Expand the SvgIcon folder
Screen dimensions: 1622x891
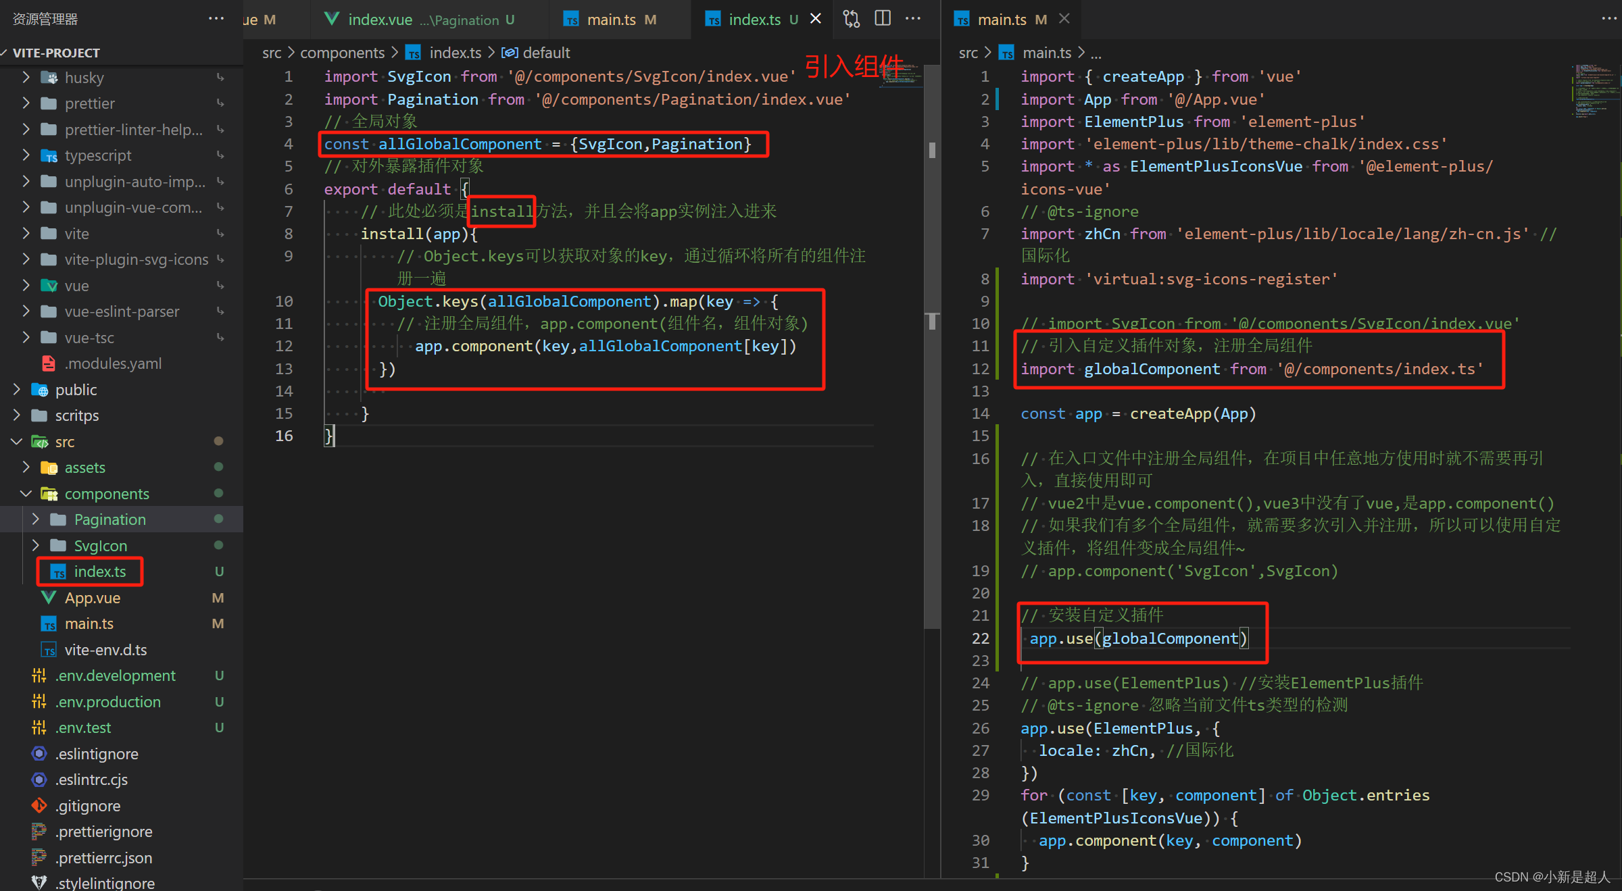pyautogui.click(x=100, y=546)
